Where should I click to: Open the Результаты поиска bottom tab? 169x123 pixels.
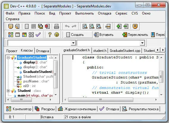[140, 109]
